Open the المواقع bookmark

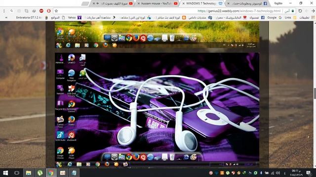point(58,18)
